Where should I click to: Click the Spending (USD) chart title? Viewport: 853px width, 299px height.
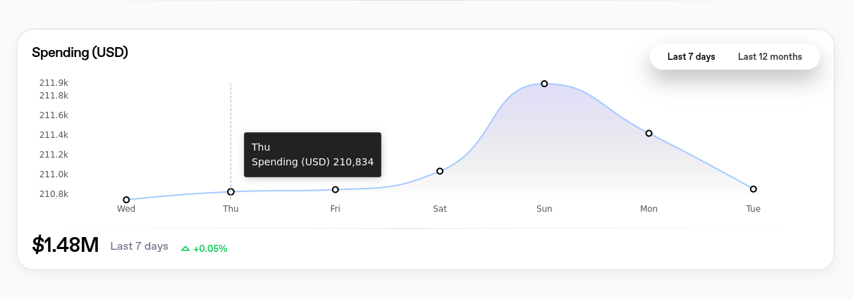[x=80, y=53]
